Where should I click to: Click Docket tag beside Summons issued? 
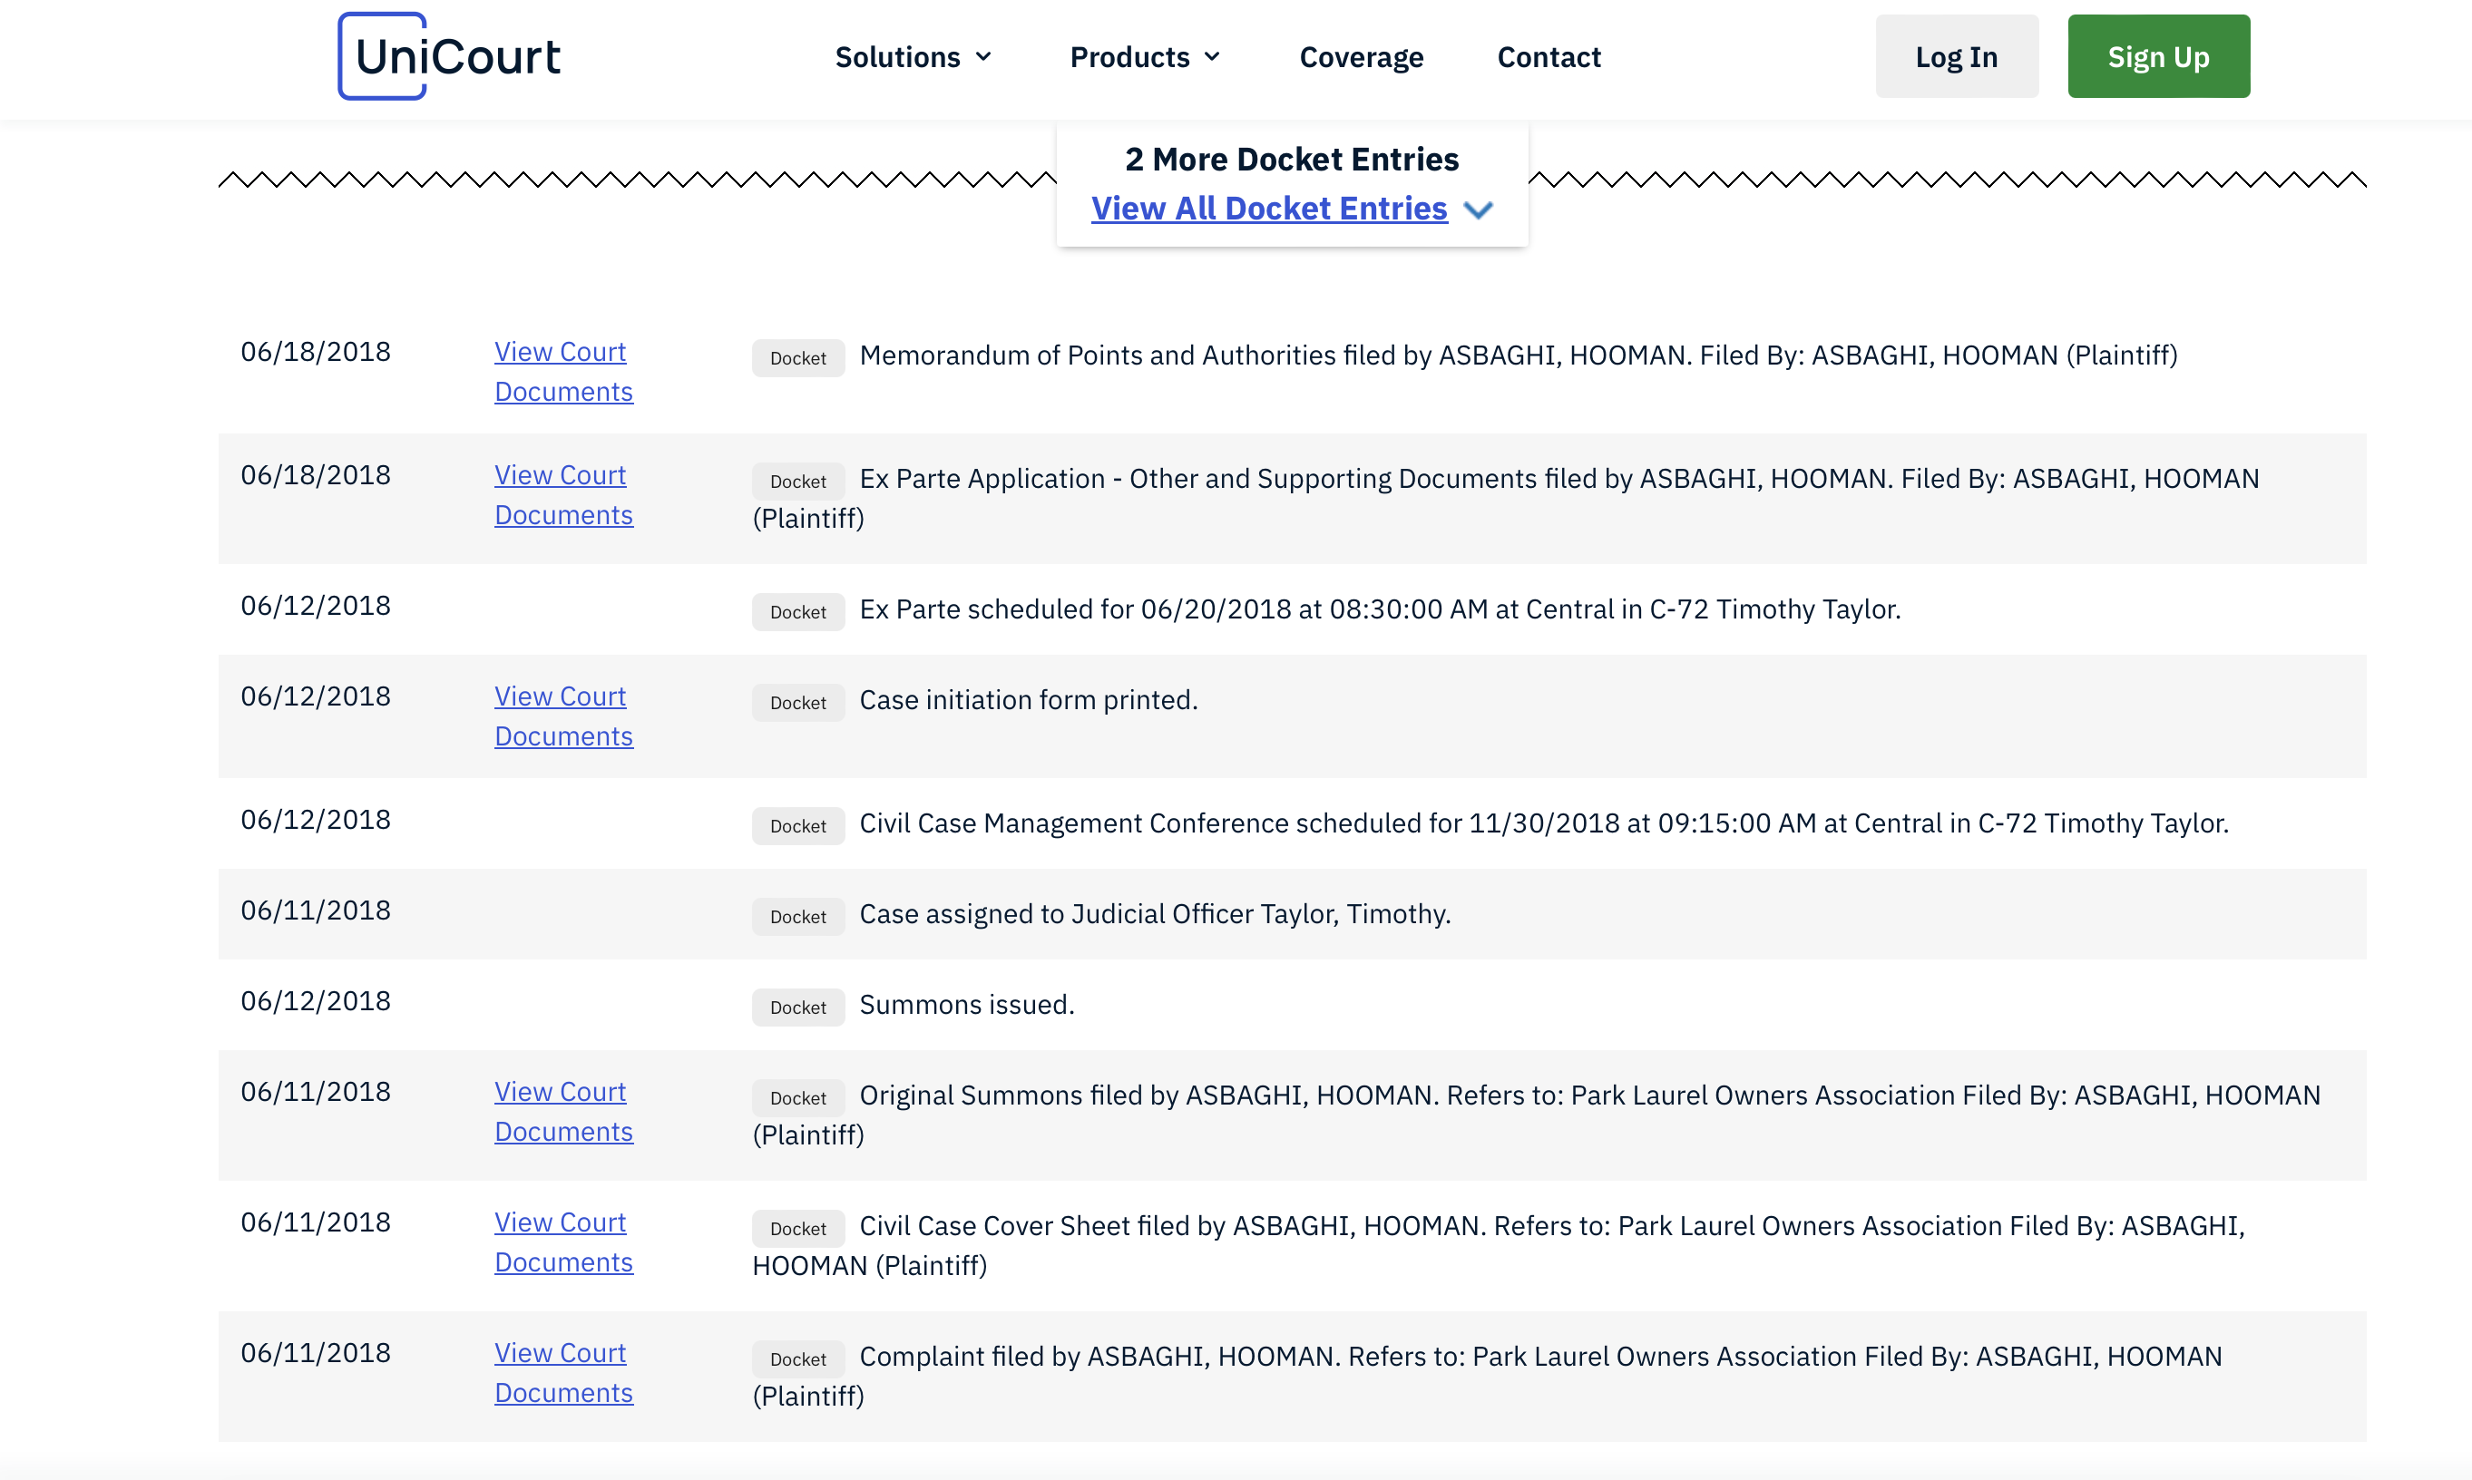pyautogui.click(x=798, y=1008)
